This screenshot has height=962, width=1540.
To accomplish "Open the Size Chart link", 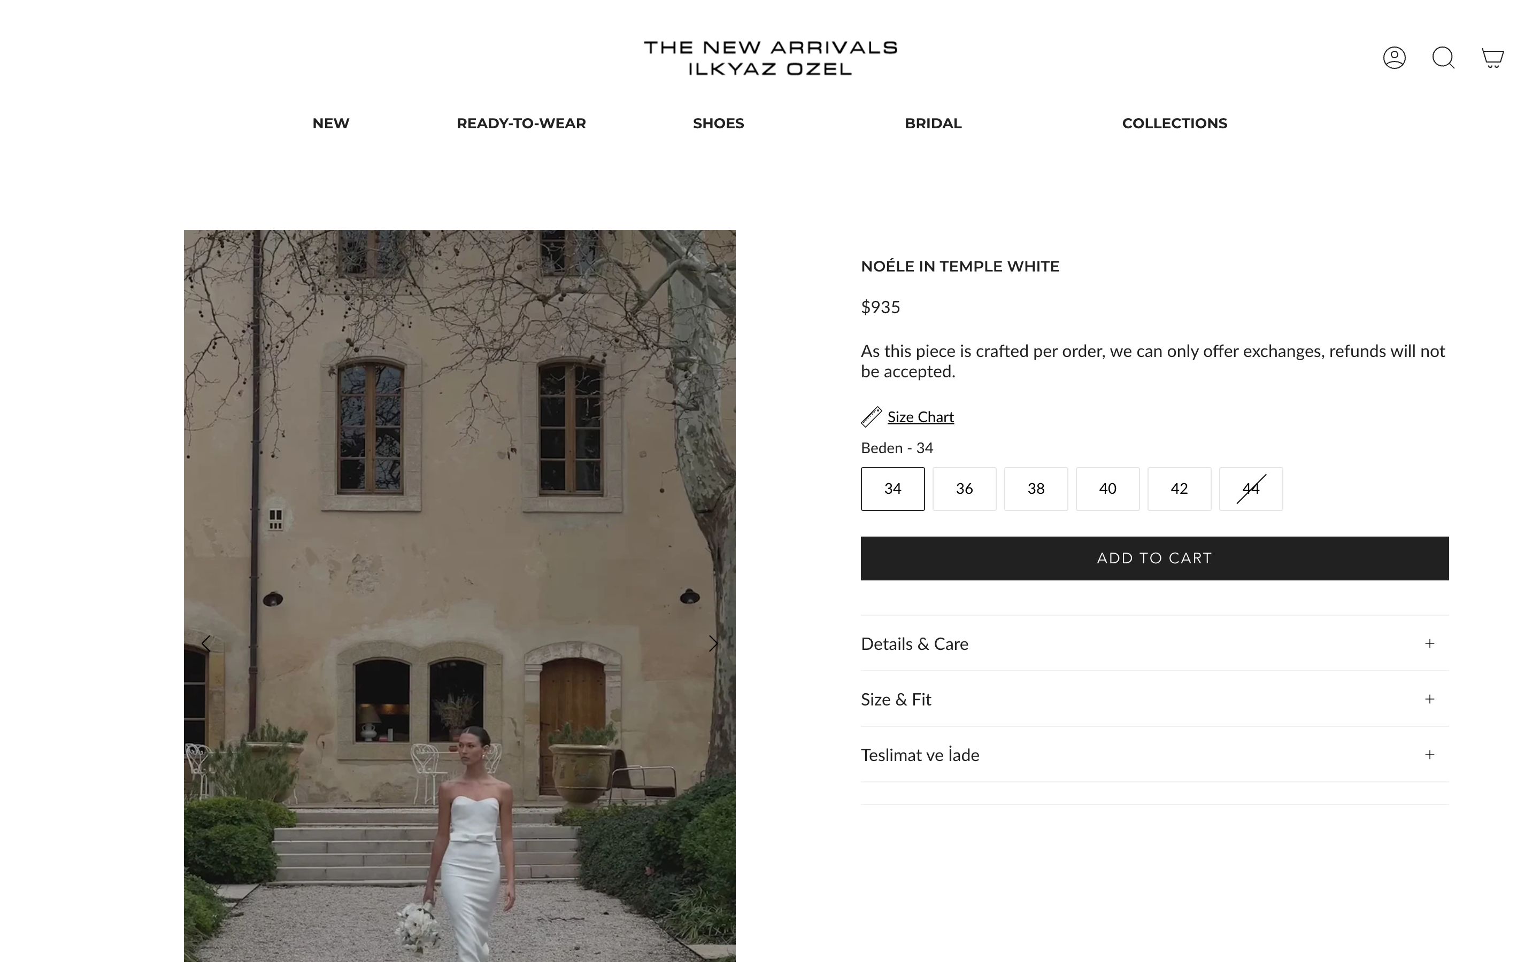I will point(920,417).
